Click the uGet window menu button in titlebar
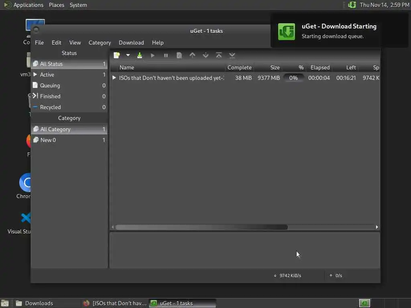Image resolution: width=411 pixels, height=308 pixels. tap(36, 30)
